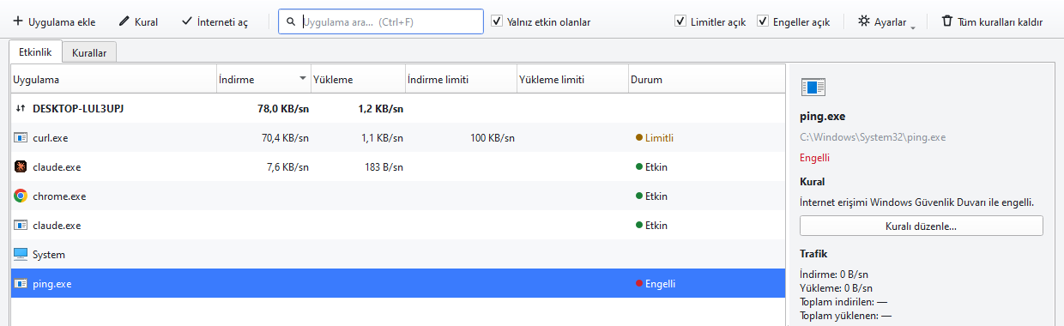Image resolution: width=1064 pixels, height=326 pixels.
Task: Click the gear icon of Ayarlar
Action: [x=864, y=21]
